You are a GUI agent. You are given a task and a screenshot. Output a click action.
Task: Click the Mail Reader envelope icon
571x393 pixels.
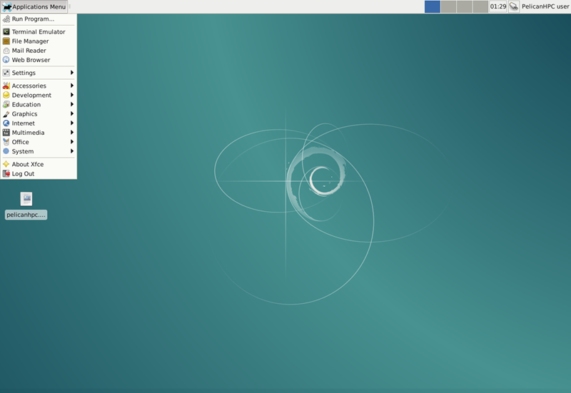coord(6,51)
